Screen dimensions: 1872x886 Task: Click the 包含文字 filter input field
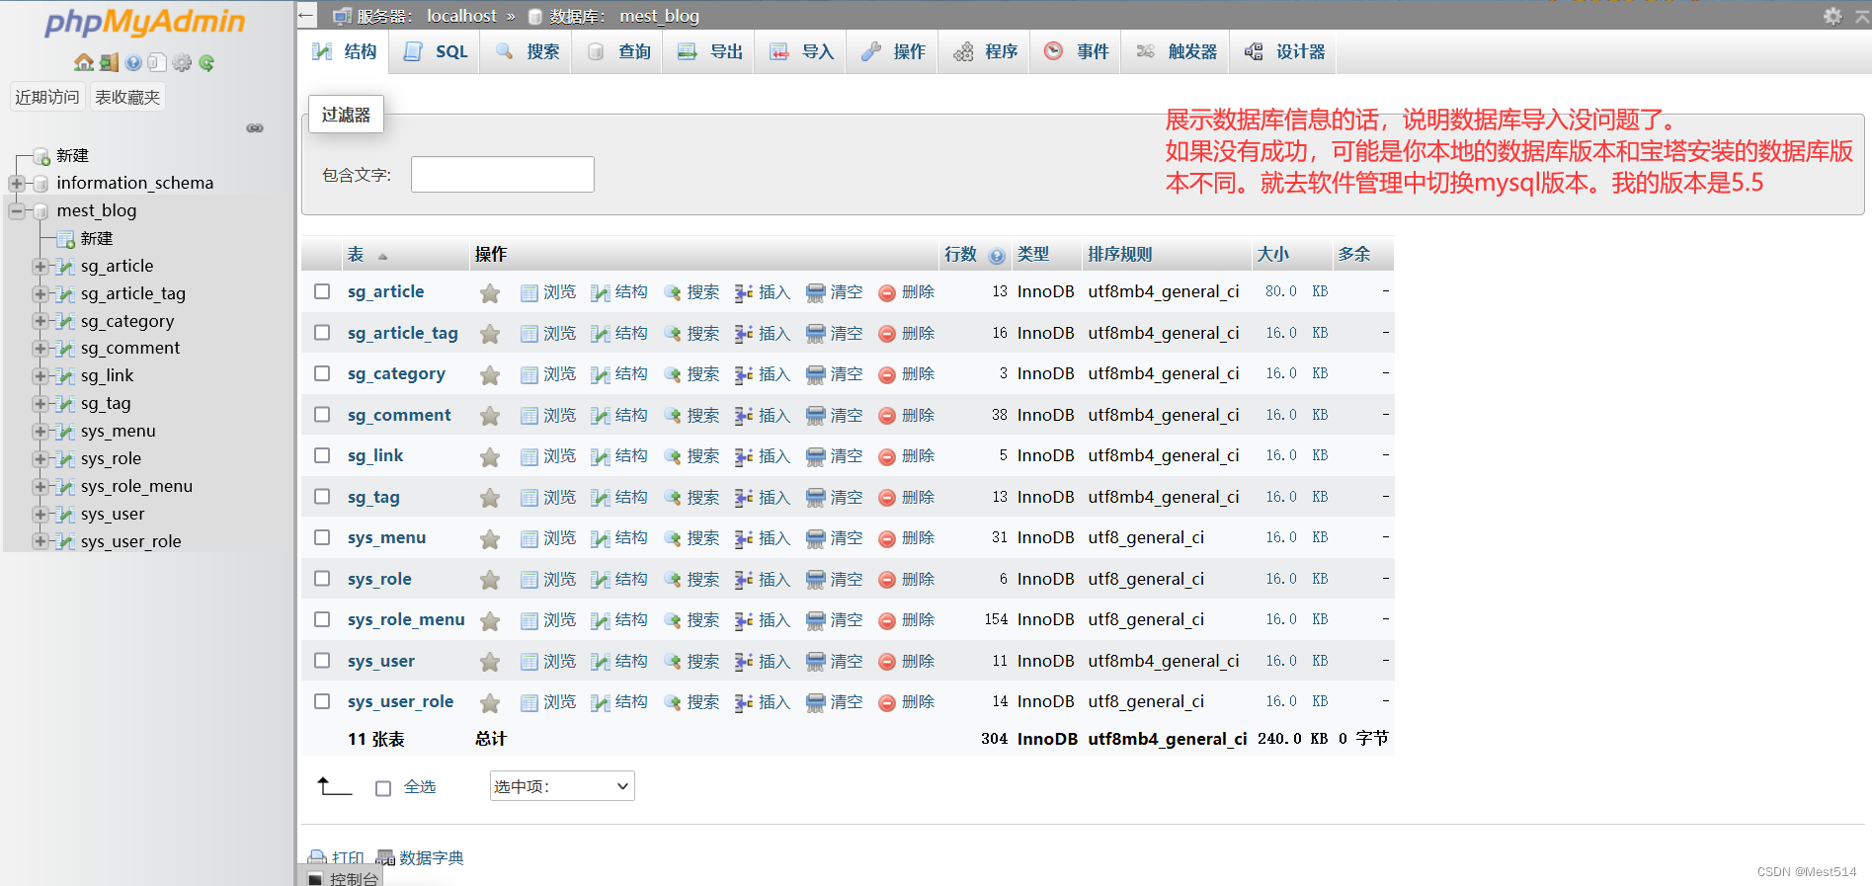(x=502, y=175)
